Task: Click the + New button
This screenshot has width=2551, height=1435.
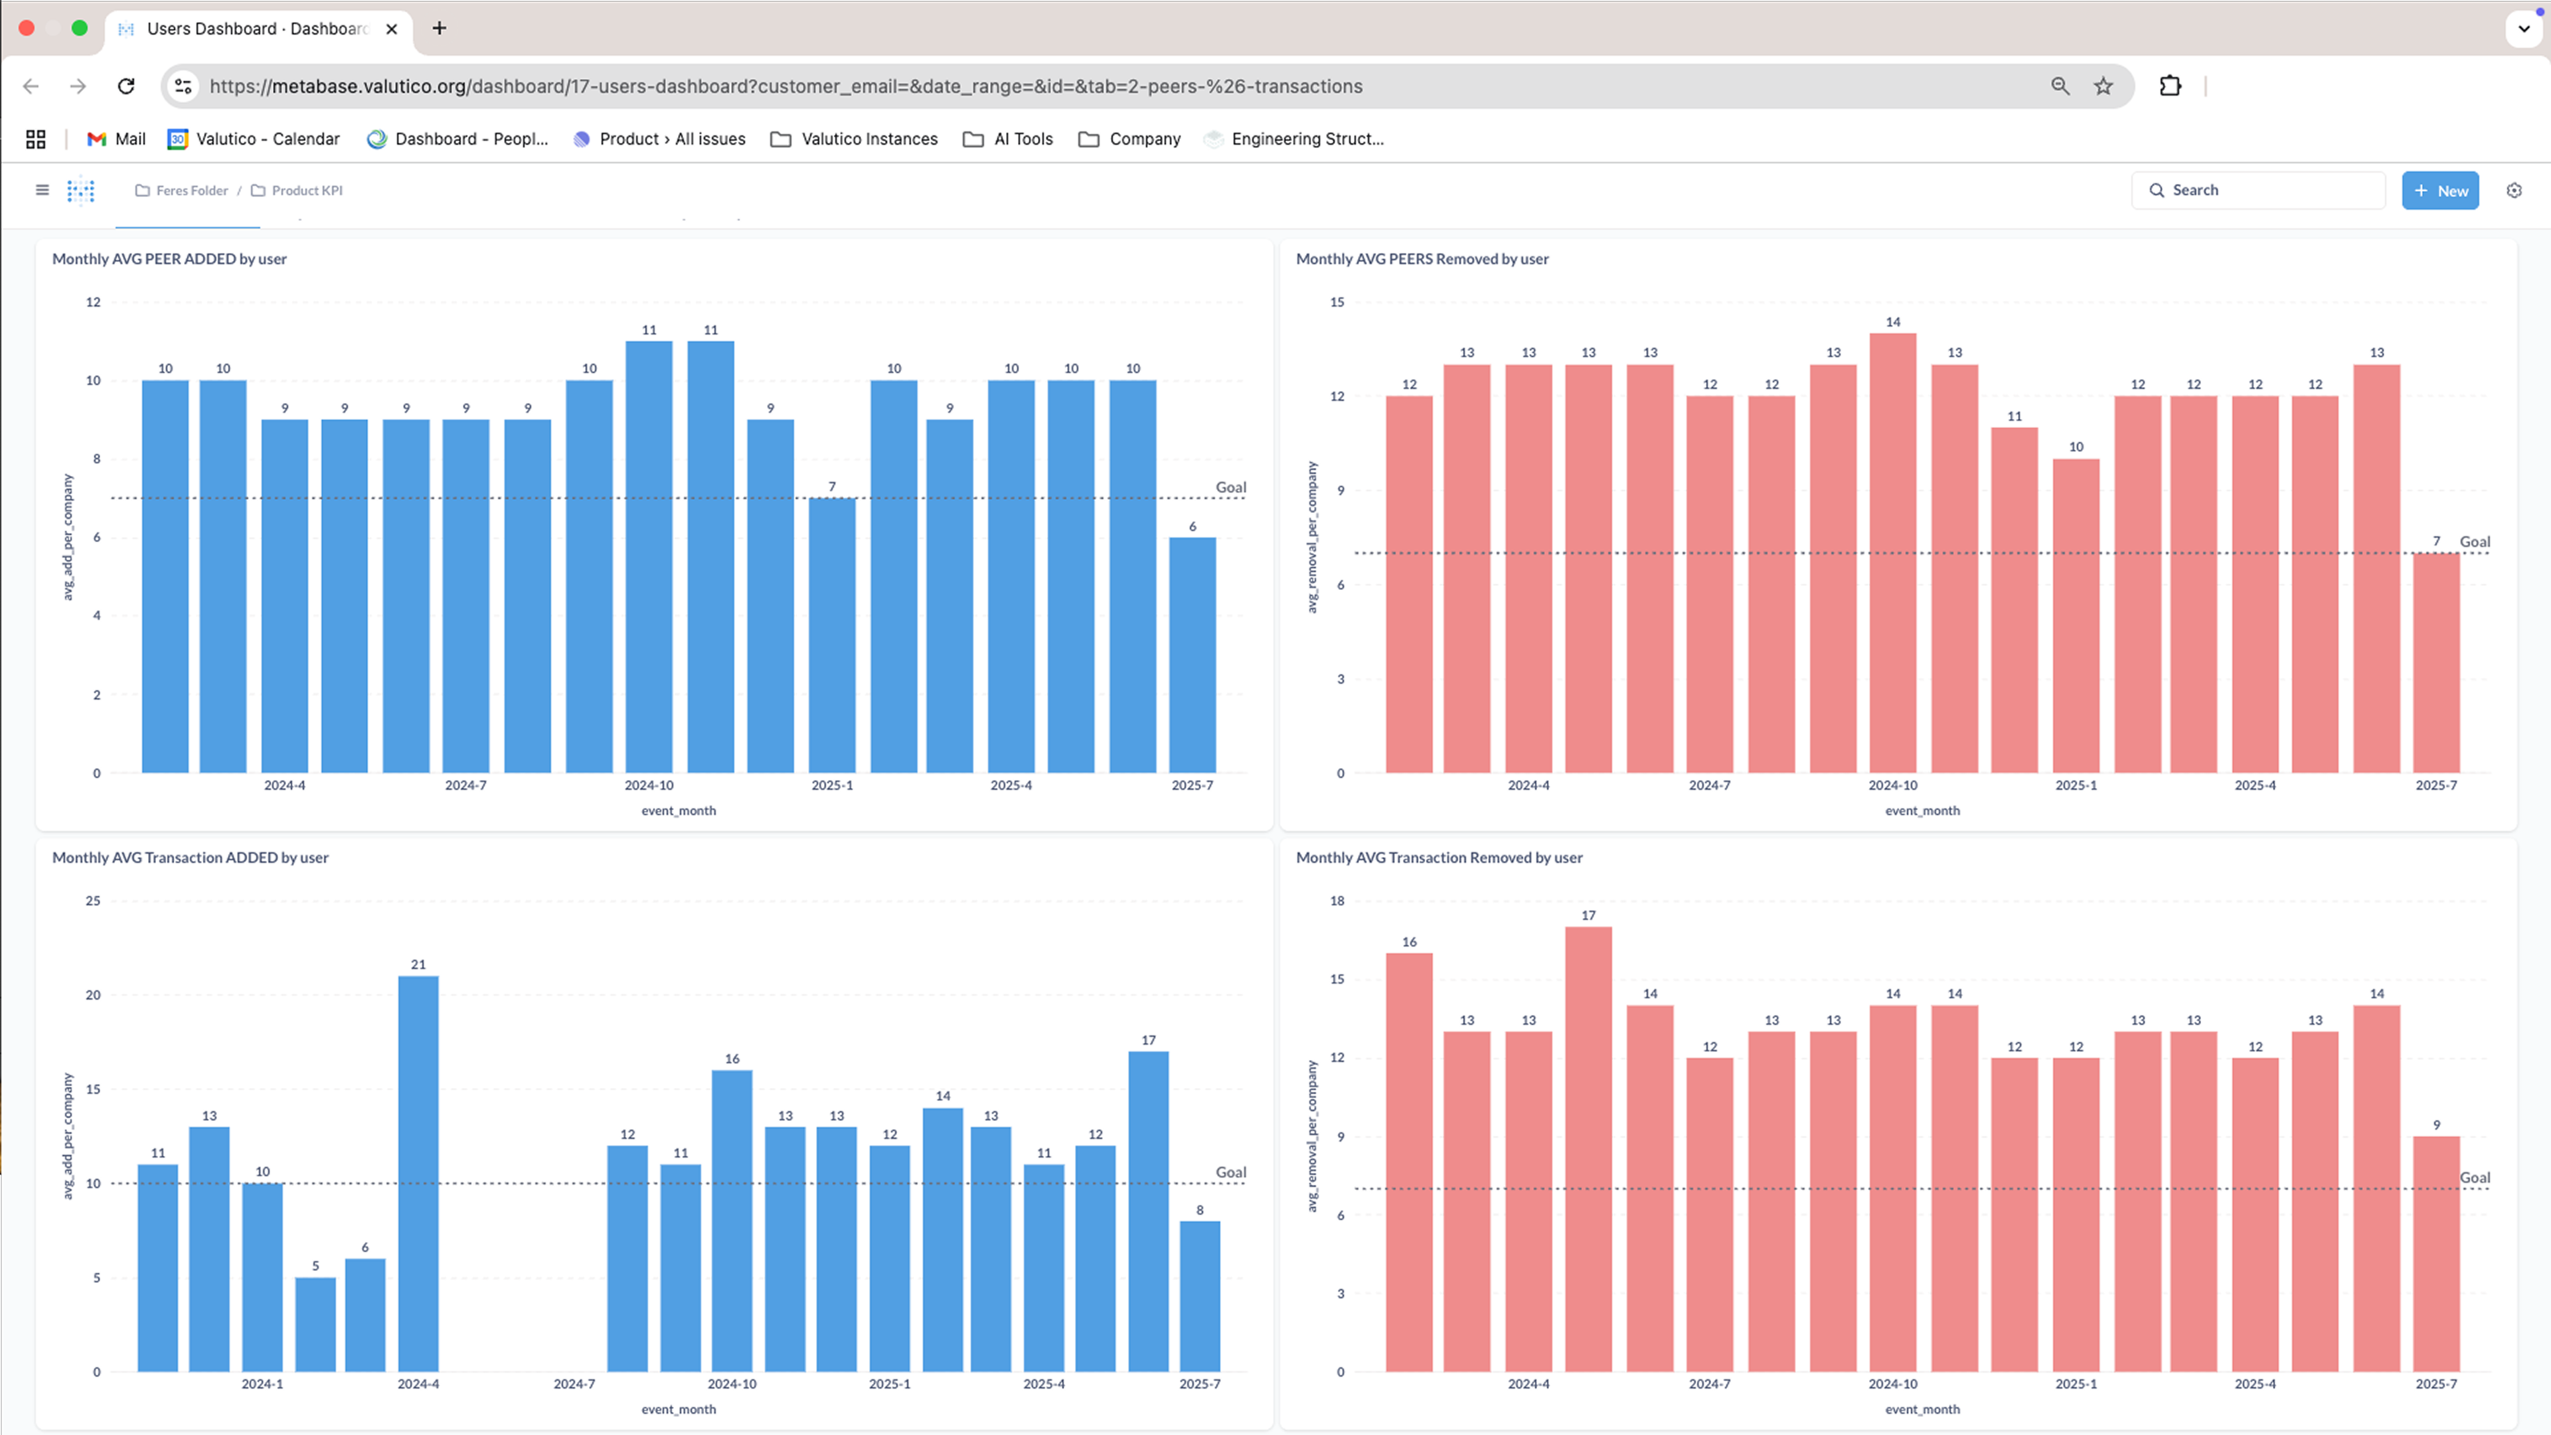Action: coord(2440,190)
